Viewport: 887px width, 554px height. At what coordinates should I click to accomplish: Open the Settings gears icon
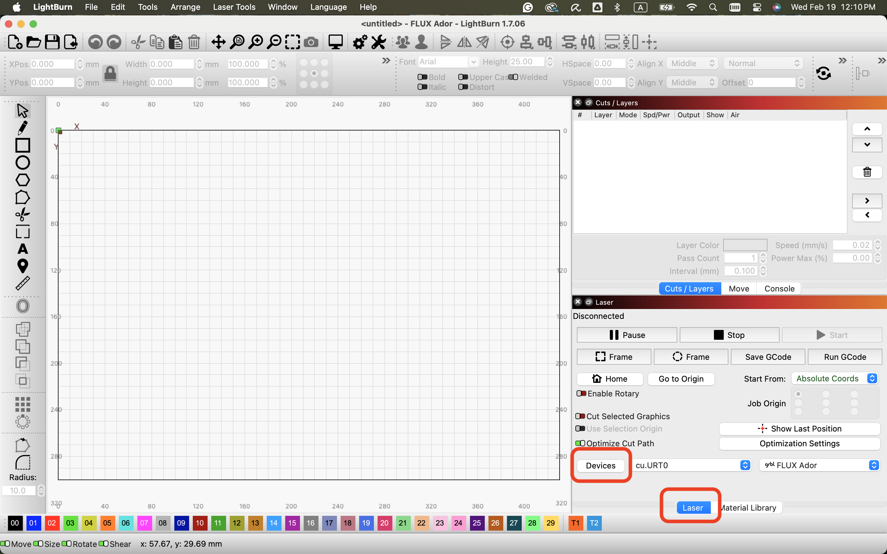(359, 42)
